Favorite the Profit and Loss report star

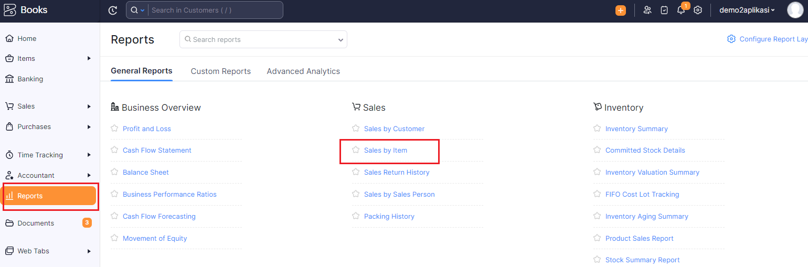[114, 129]
